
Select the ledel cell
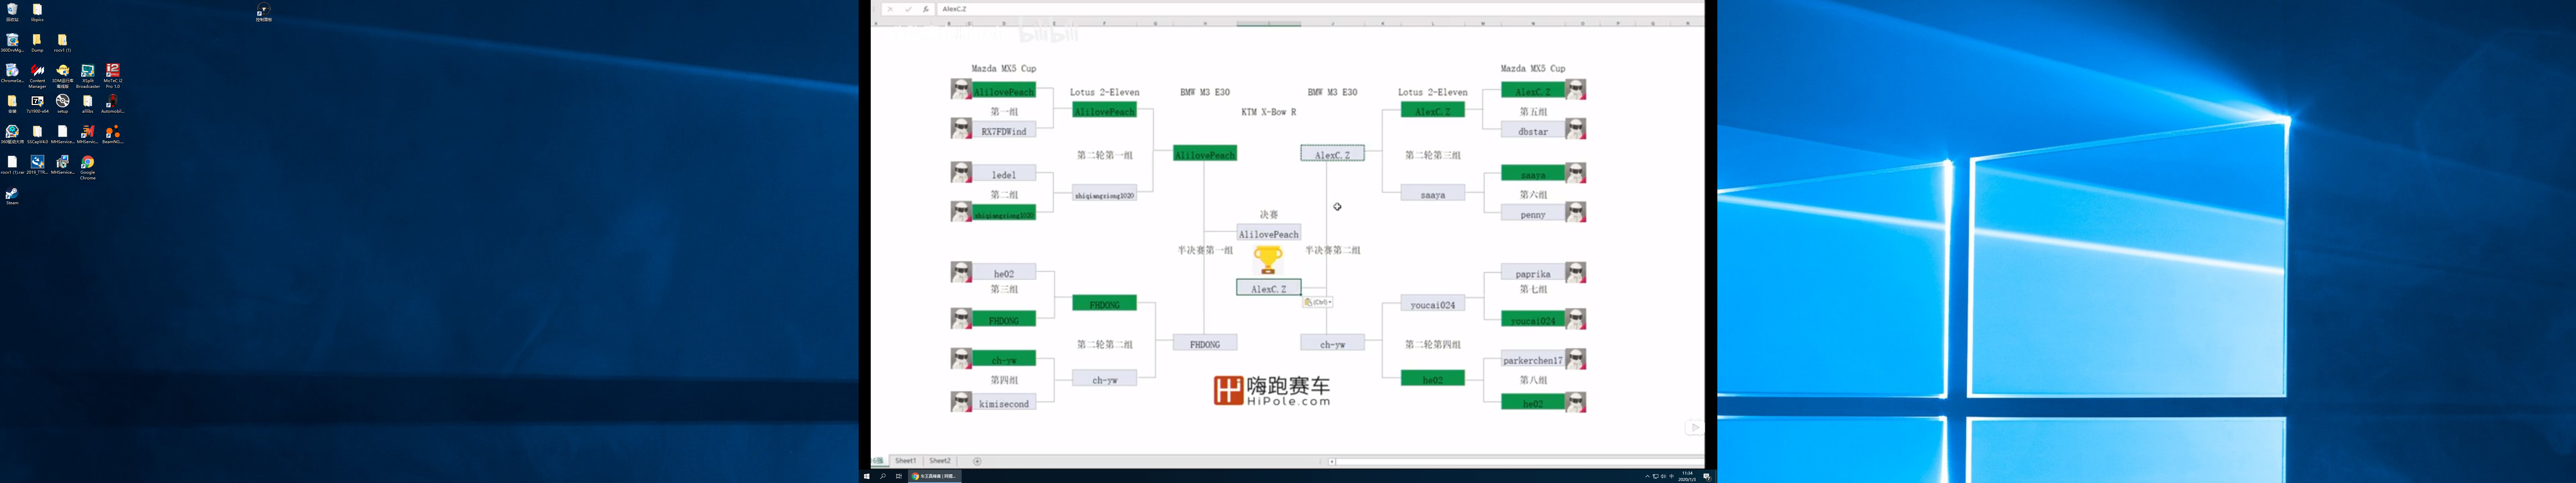pyautogui.click(x=1004, y=173)
